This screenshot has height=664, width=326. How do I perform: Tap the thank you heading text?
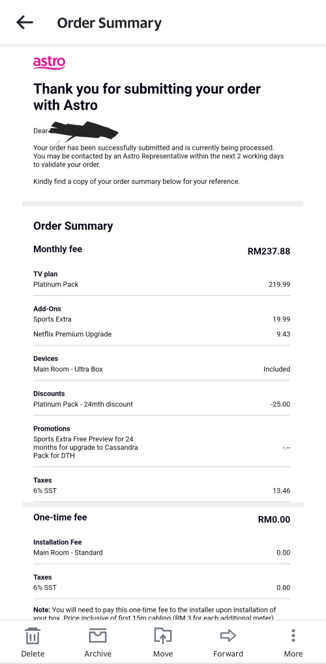tap(147, 96)
